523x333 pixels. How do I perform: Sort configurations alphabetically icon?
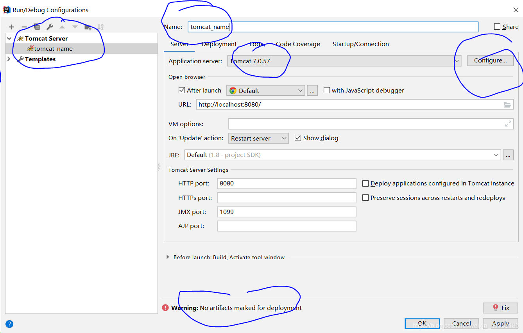(x=101, y=27)
